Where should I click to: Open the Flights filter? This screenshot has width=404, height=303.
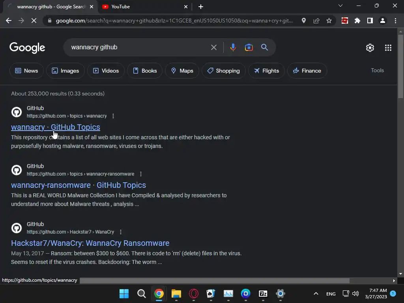coord(266,71)
